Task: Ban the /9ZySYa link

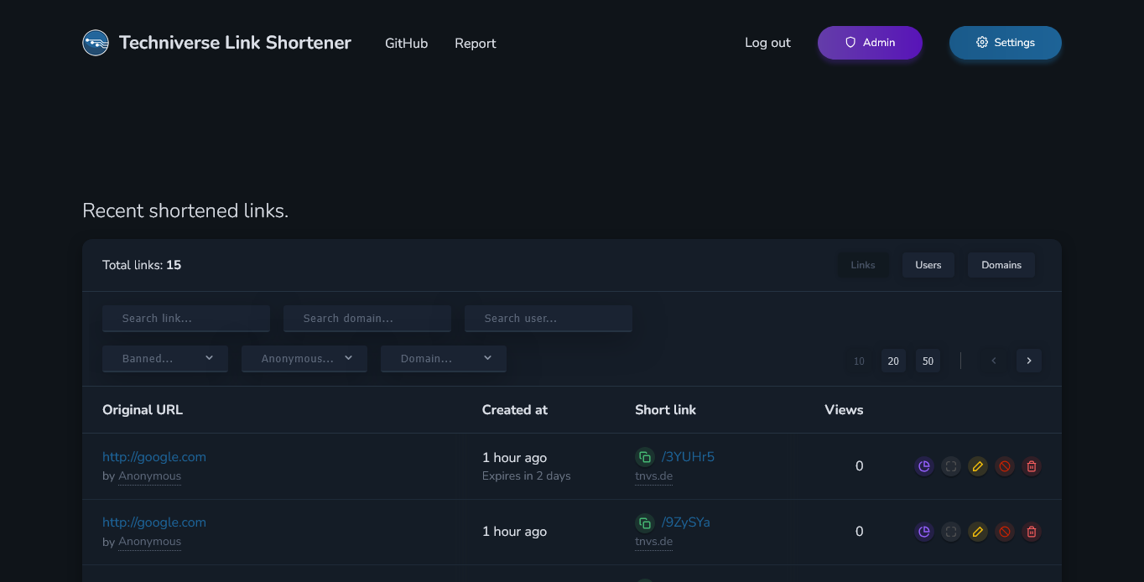Action: tap(1005, 532)
